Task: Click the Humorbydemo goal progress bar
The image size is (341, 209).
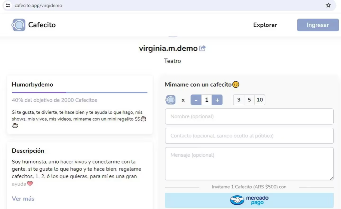Action: (x=80, y=92)
